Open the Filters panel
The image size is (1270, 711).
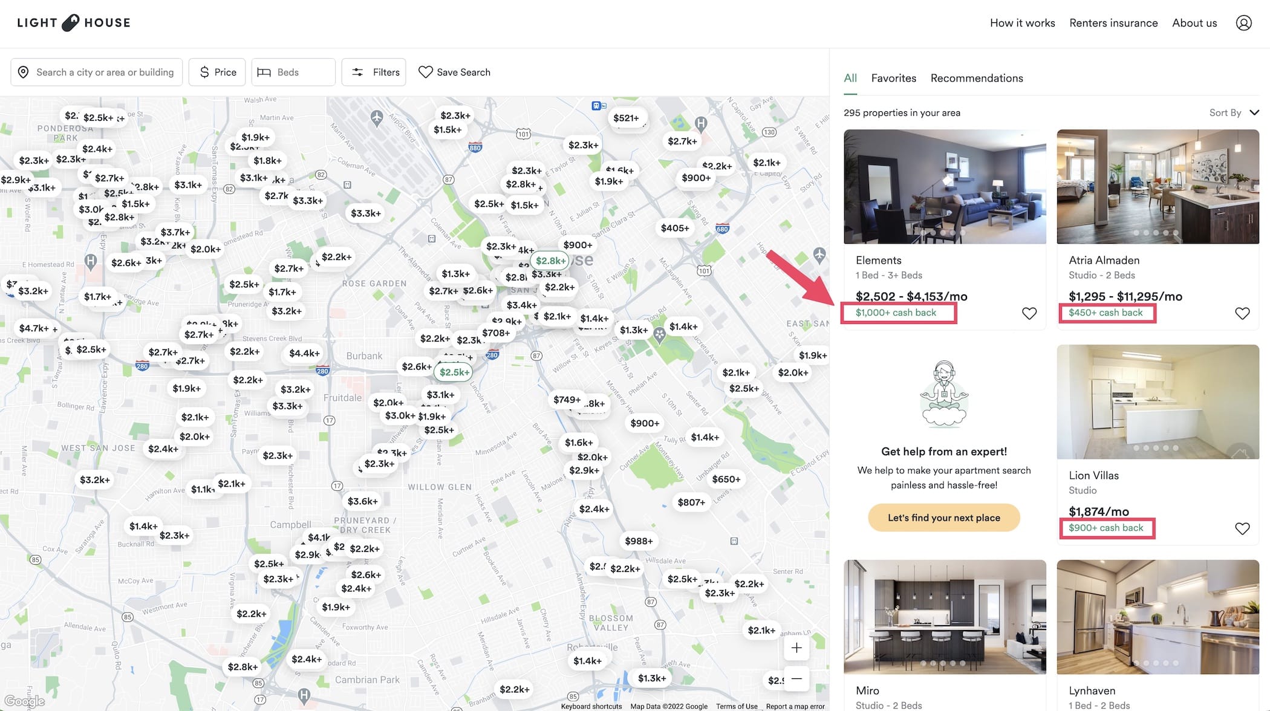pyautogui.click(x=374, y=73)
